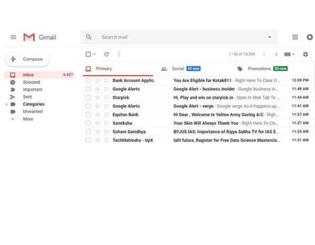Open the settings gear
Image resolution: width=315 pixels, height=245 pixels.
pyautogui.click(x=306, y=54)
